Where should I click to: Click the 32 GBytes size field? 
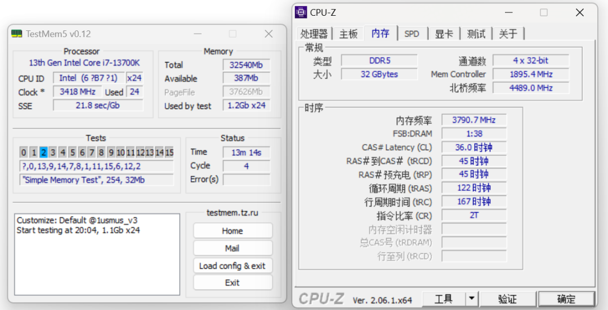[379, 74]
